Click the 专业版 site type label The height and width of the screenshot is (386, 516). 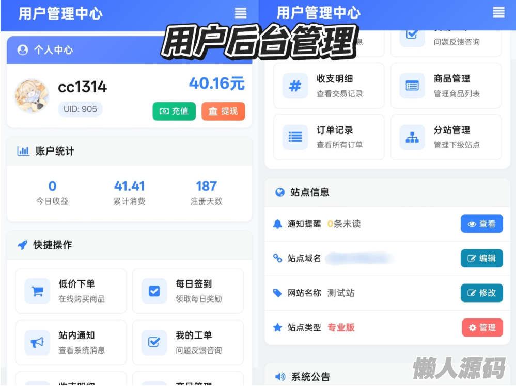[x=341, y=327]
